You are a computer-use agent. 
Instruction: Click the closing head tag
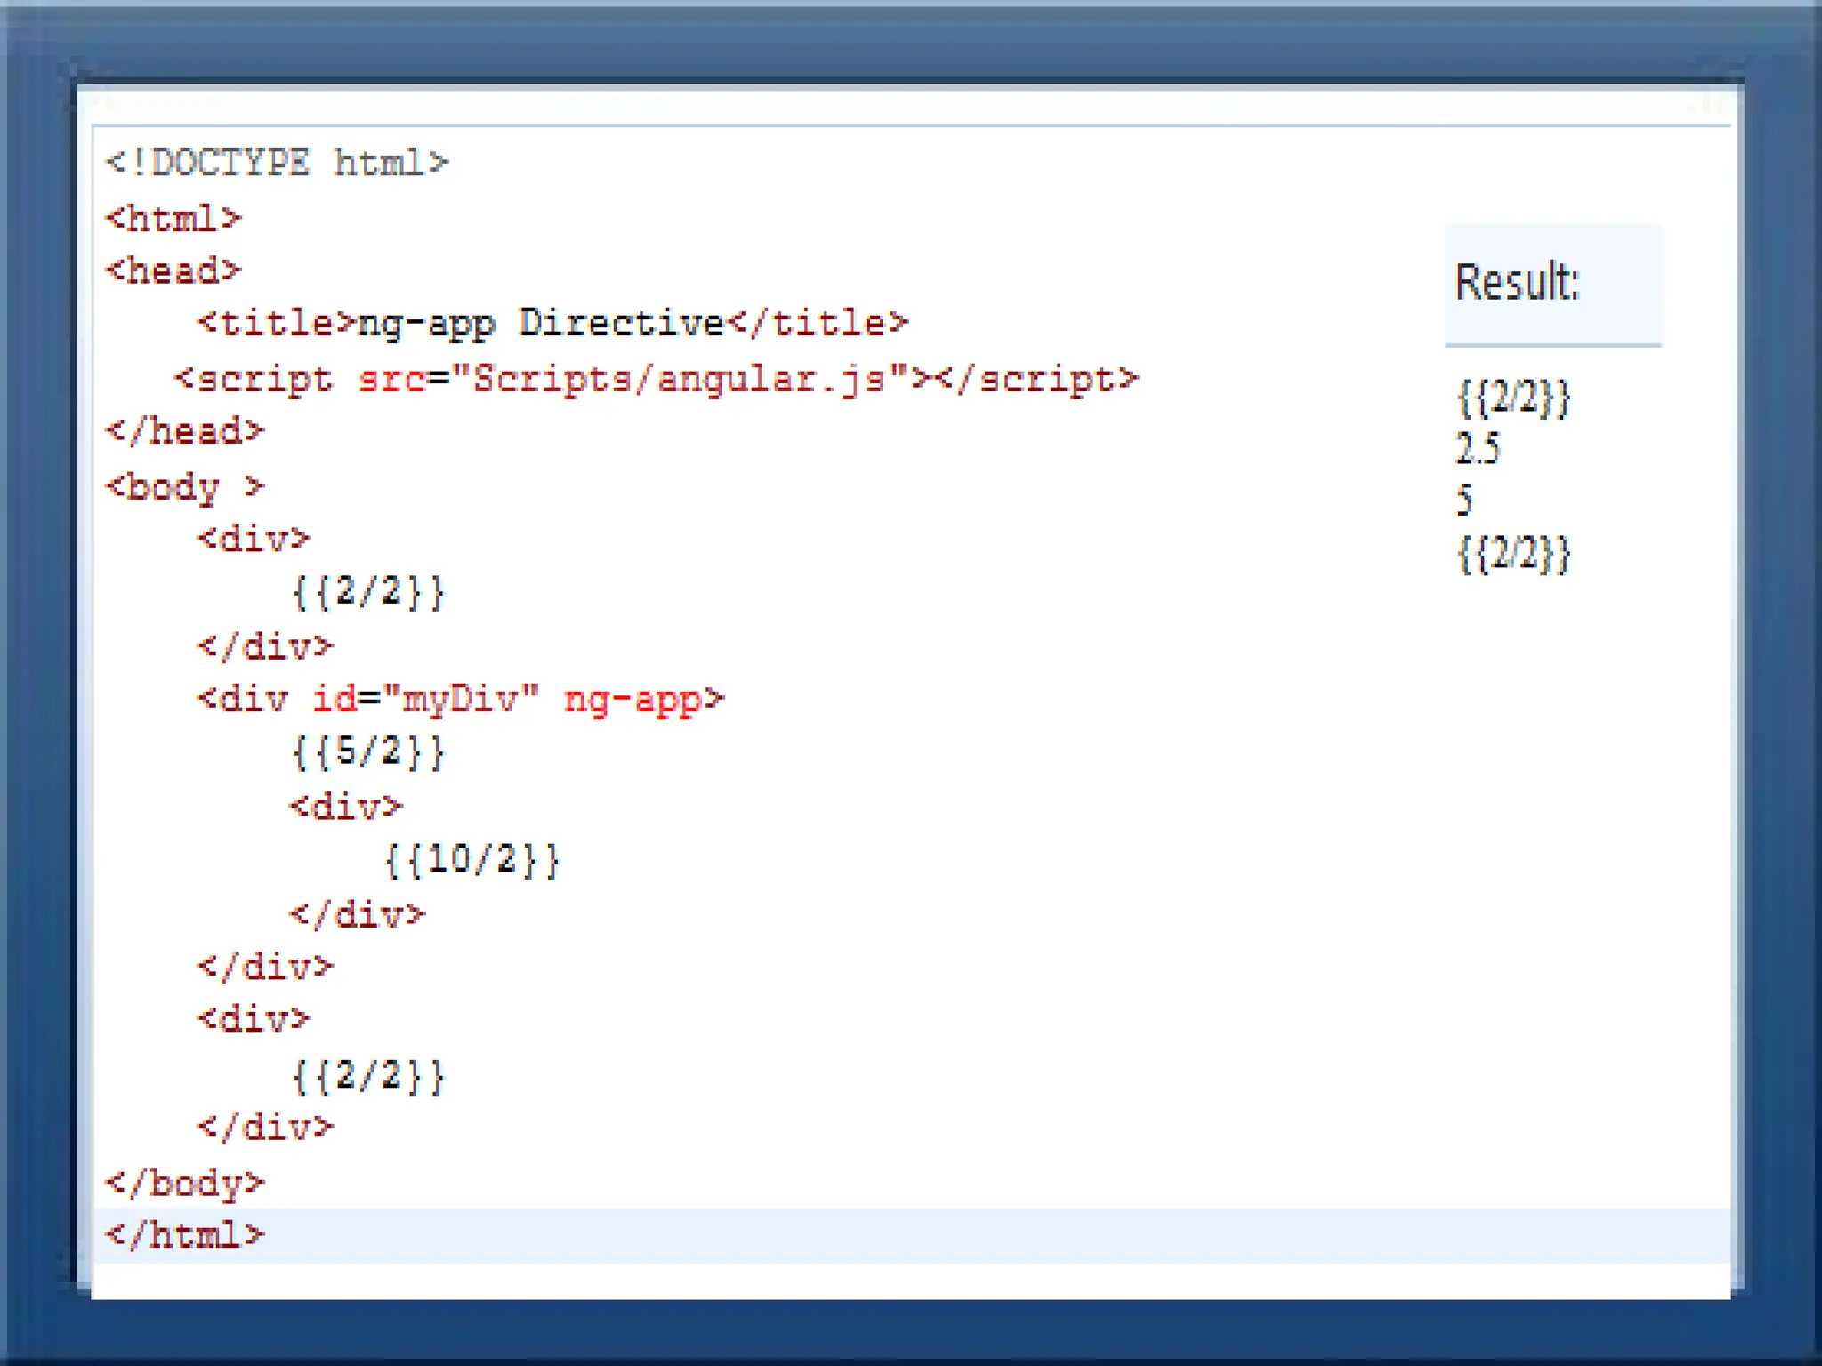coord(185,432)
